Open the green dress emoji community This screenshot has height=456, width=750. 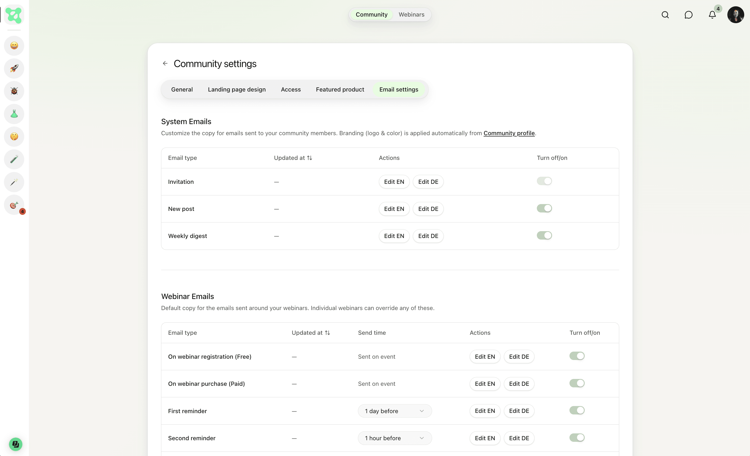[14, 114]
